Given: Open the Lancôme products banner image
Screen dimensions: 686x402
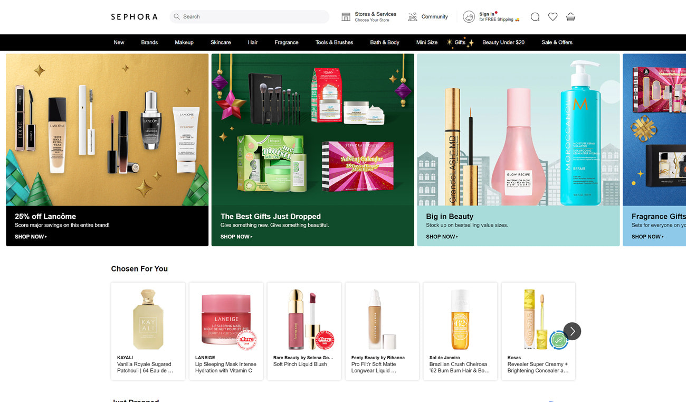Looking at the screenshot, I should coord(107,129).
